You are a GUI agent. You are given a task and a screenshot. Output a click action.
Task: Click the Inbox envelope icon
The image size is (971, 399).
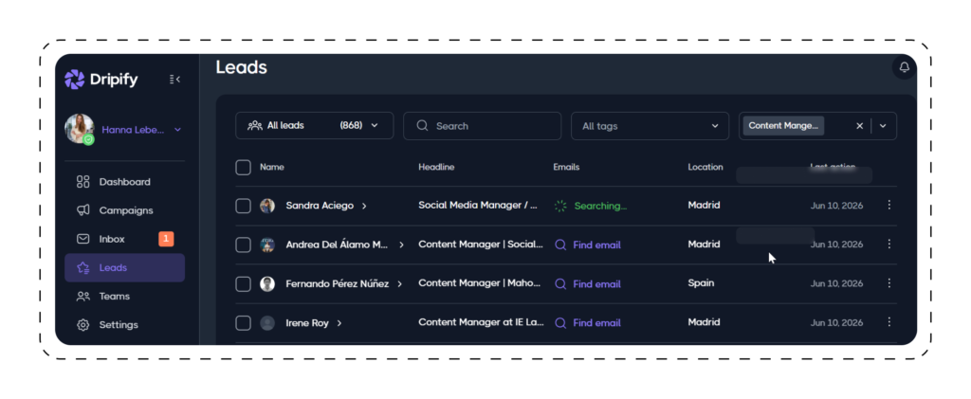tap(83, 239)
